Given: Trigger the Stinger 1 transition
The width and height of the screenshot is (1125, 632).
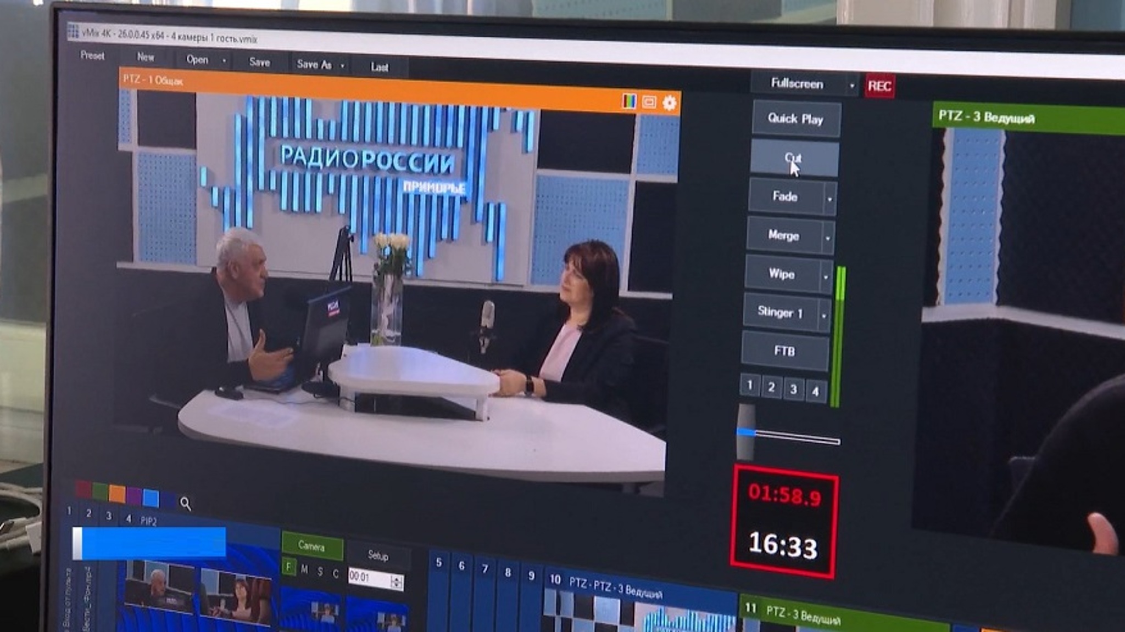Looking at the screenshot, I should coord(780,312).
